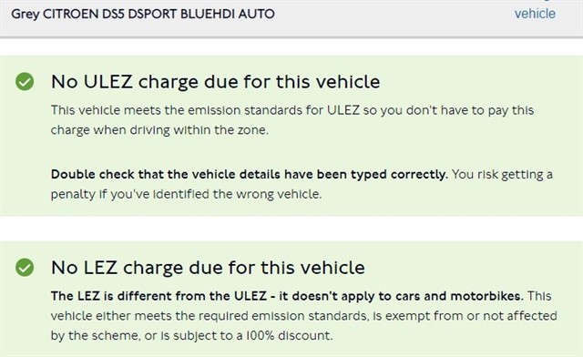Click the 'so you don't have to pay this' phrase
This screenshot has height=357, width=583.
448,110
